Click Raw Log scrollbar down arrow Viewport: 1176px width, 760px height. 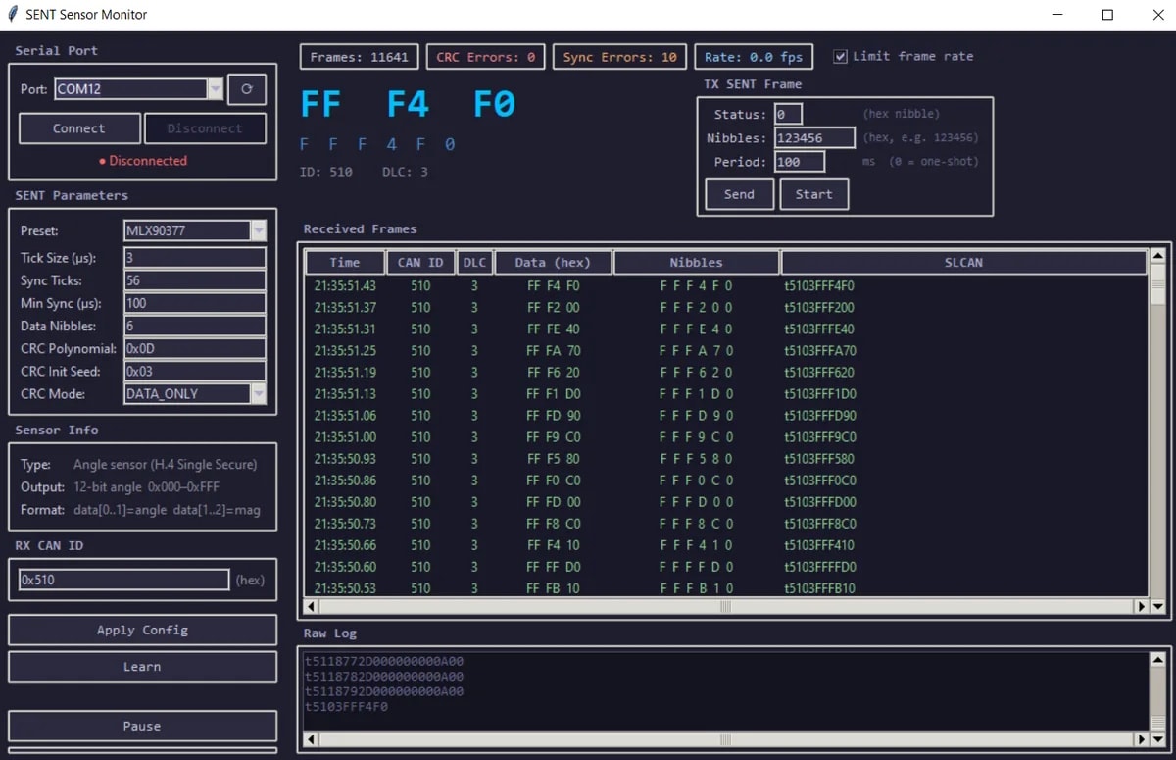1157,738
